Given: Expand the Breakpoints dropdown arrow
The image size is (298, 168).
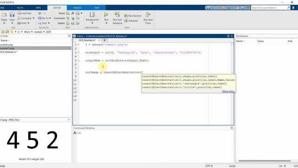Looking at the screenshot, I should [x=92, y=23].
